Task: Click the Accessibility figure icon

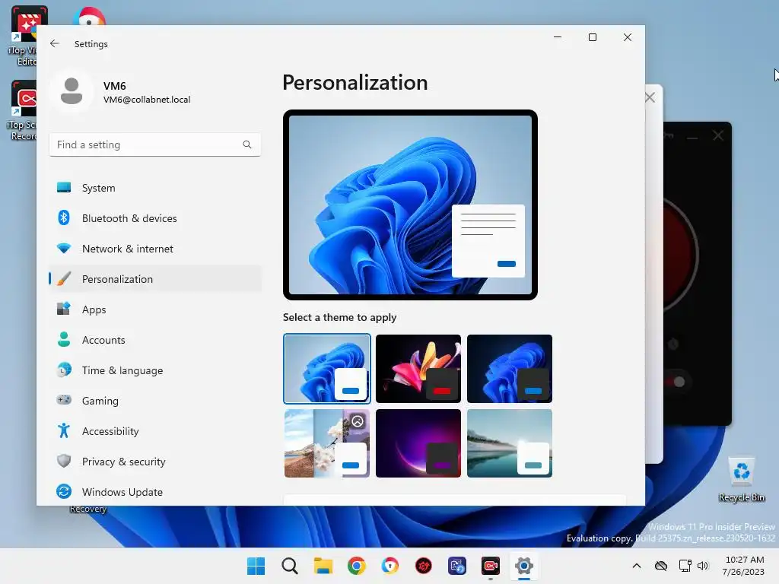Action: [x=64, y=430]
